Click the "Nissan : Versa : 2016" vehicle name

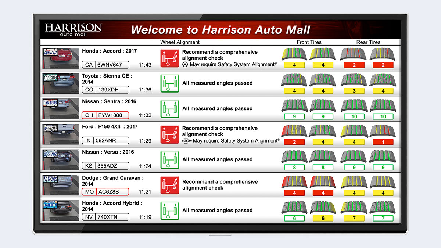(x=108, y=152)
